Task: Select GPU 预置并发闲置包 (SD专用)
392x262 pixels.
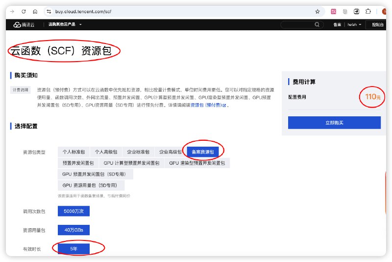Action: click(95, 174)
